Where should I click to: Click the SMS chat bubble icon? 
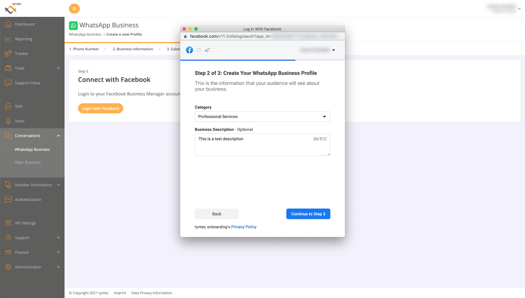[x=8, y=106]
